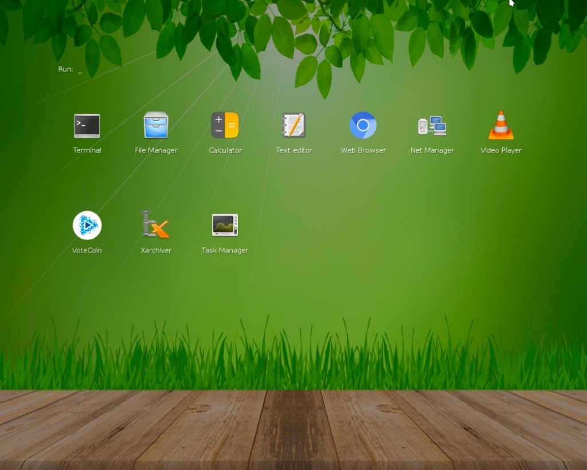This screenshot has width=587, height=470.
Task: Select the "VoteCoin" label
Action: coord(87,250)
